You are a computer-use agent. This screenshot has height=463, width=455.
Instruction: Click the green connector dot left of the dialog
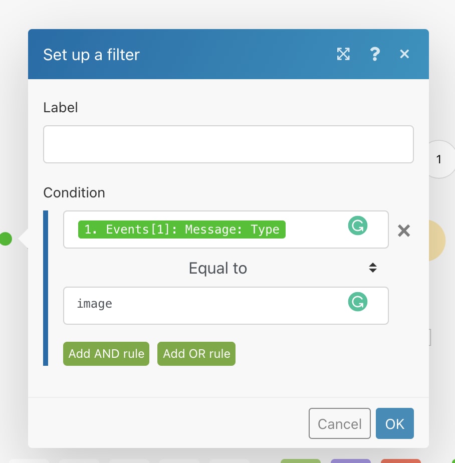(6, 239)
